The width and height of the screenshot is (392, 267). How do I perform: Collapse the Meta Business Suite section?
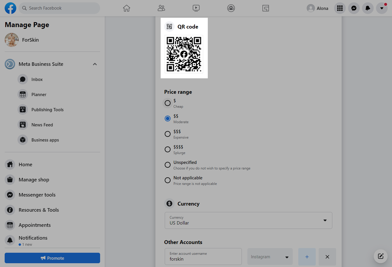tap(95, 64)
